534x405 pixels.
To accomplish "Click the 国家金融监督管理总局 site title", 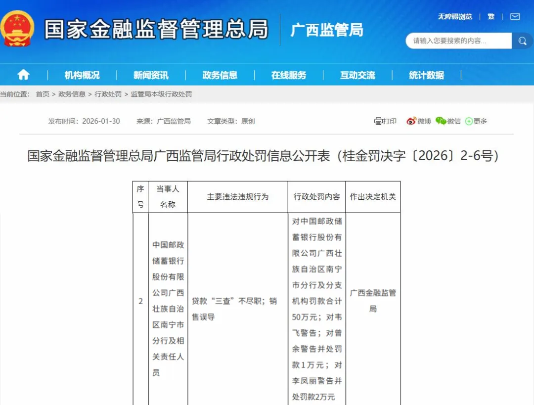I will (x=156, y=29).
